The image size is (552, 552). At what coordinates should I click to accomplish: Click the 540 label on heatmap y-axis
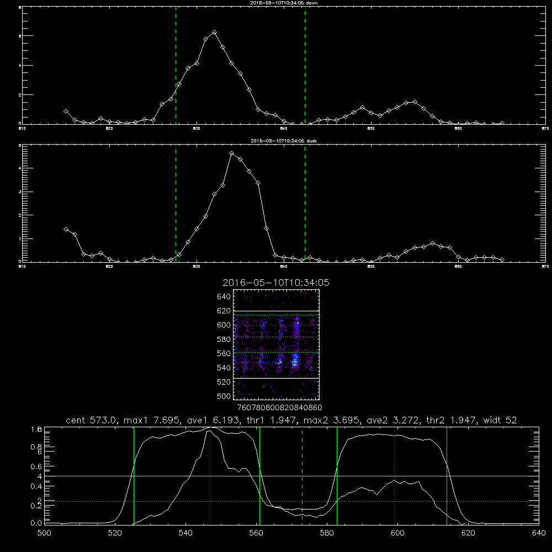(224, 368)
